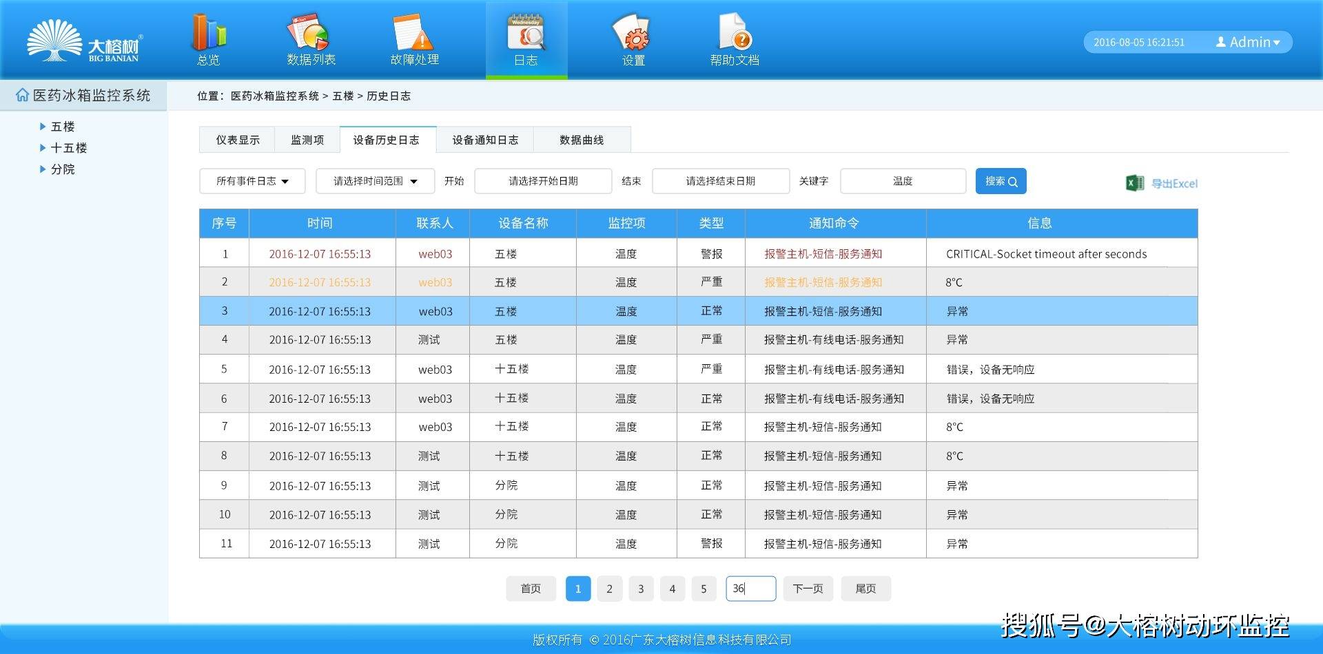
Task: Open the 日志 log calendar icon
Action: 526,32
